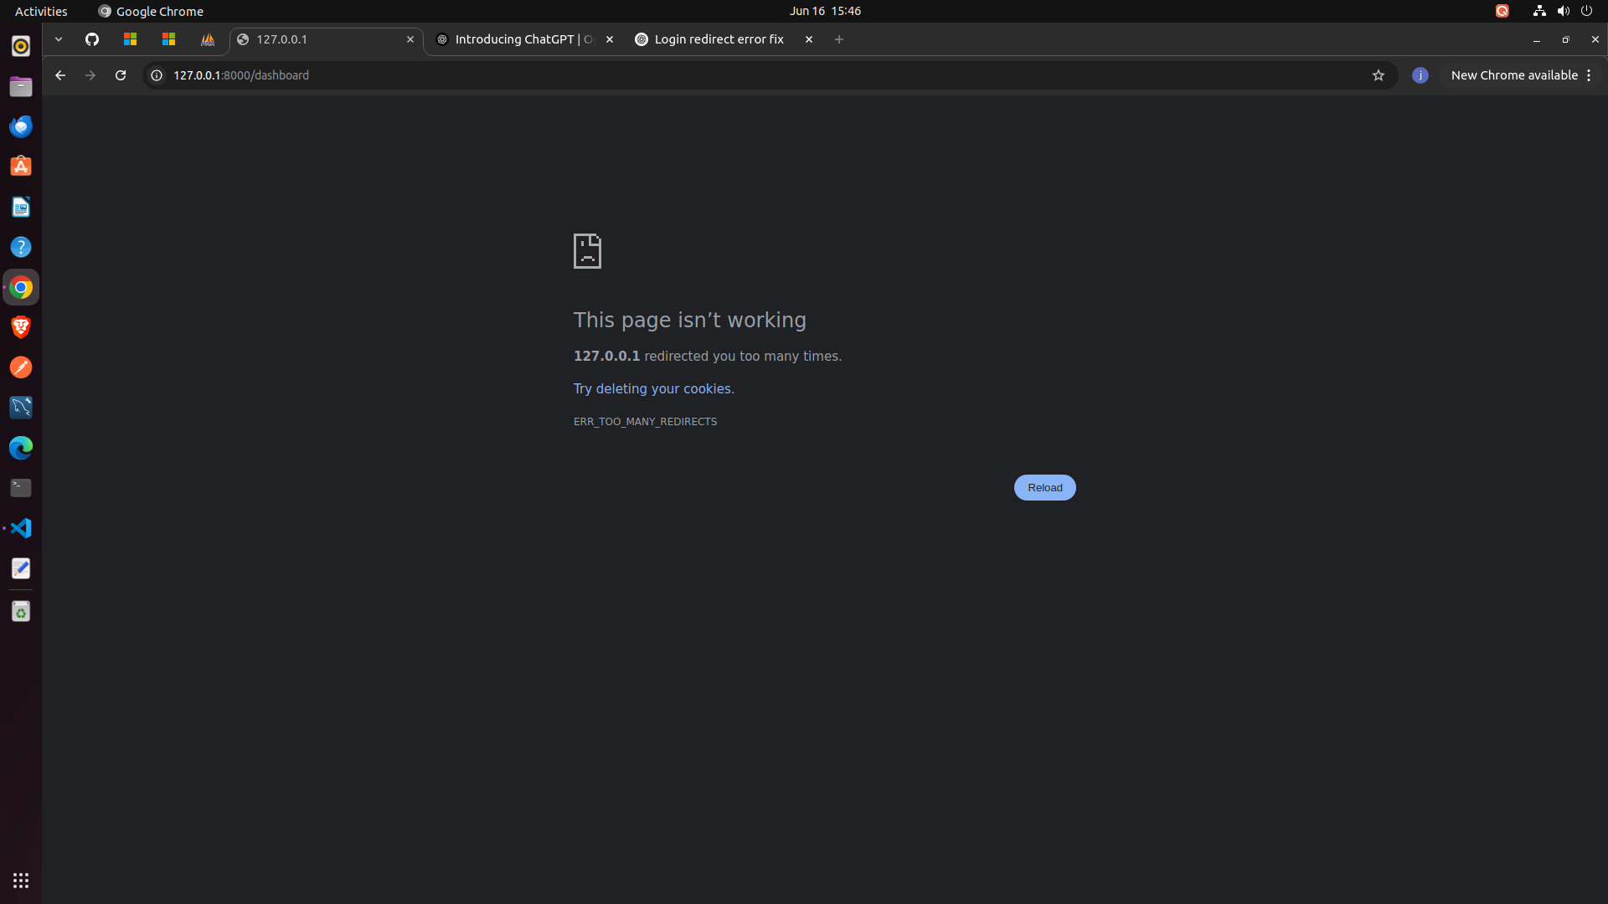Screen dimensions: 1608x904
Task: Go back with the back arrow
Action: pos(60,75)
